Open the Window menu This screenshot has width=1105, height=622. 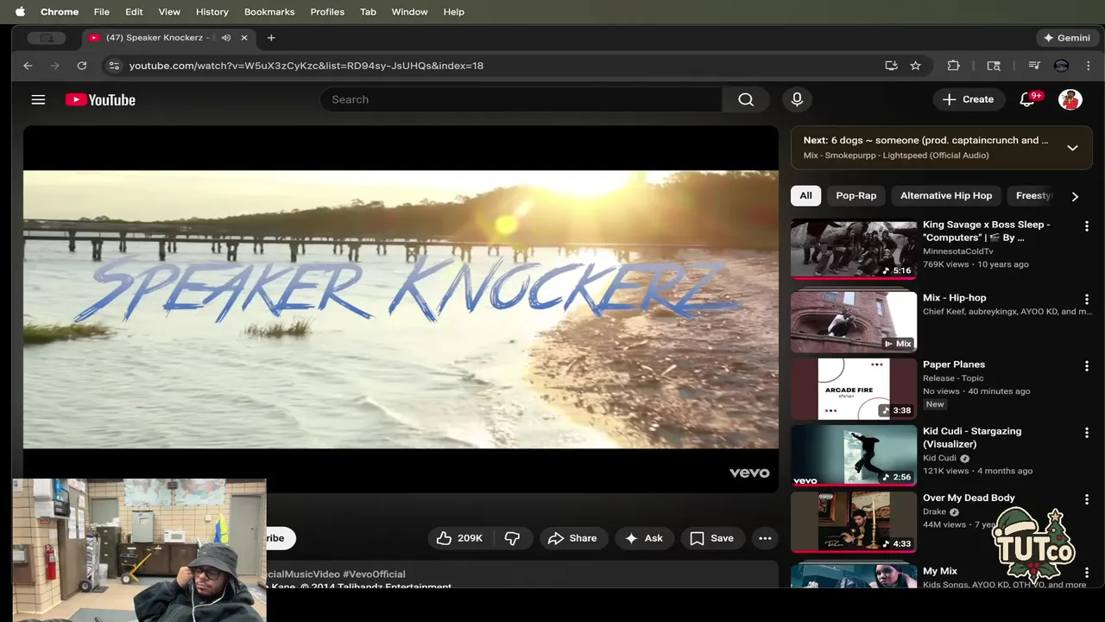coord(409,11)
